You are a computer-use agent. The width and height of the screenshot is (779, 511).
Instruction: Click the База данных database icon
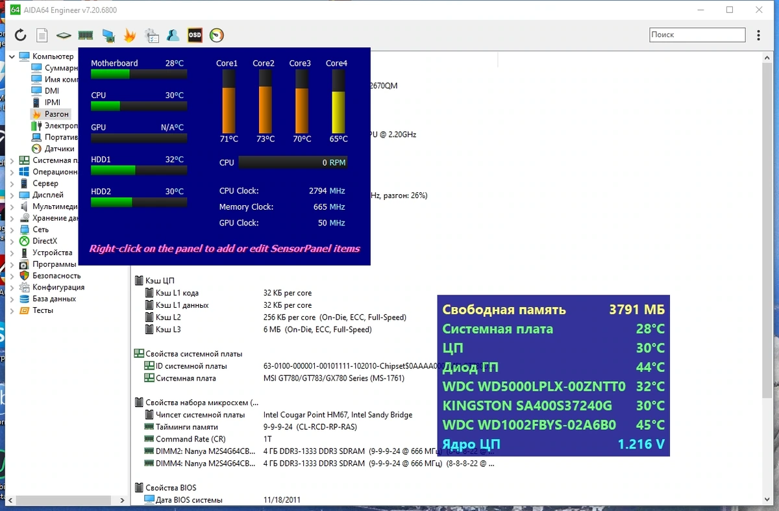click(24, 299)
